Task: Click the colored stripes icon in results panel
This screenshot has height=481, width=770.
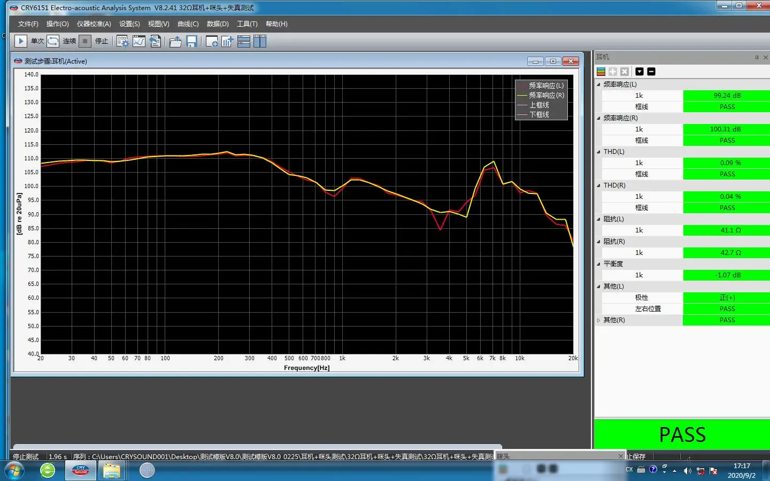Action: 601,72
